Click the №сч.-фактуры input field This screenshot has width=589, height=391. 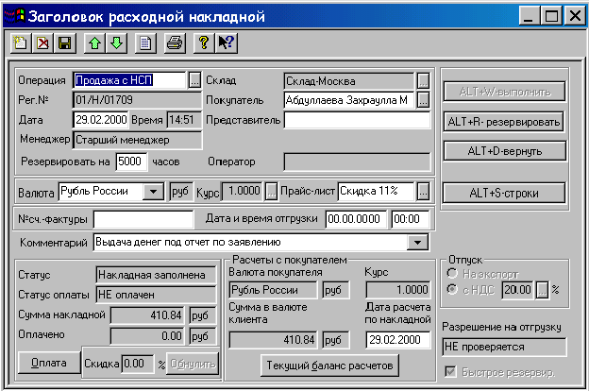(143, 219)
